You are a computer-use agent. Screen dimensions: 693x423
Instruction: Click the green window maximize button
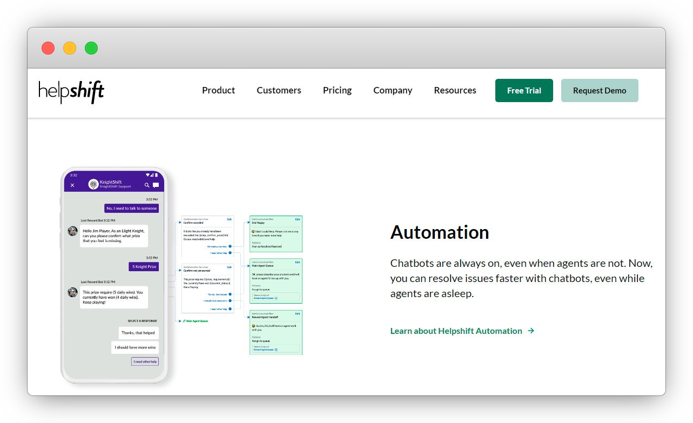(91, 48)
